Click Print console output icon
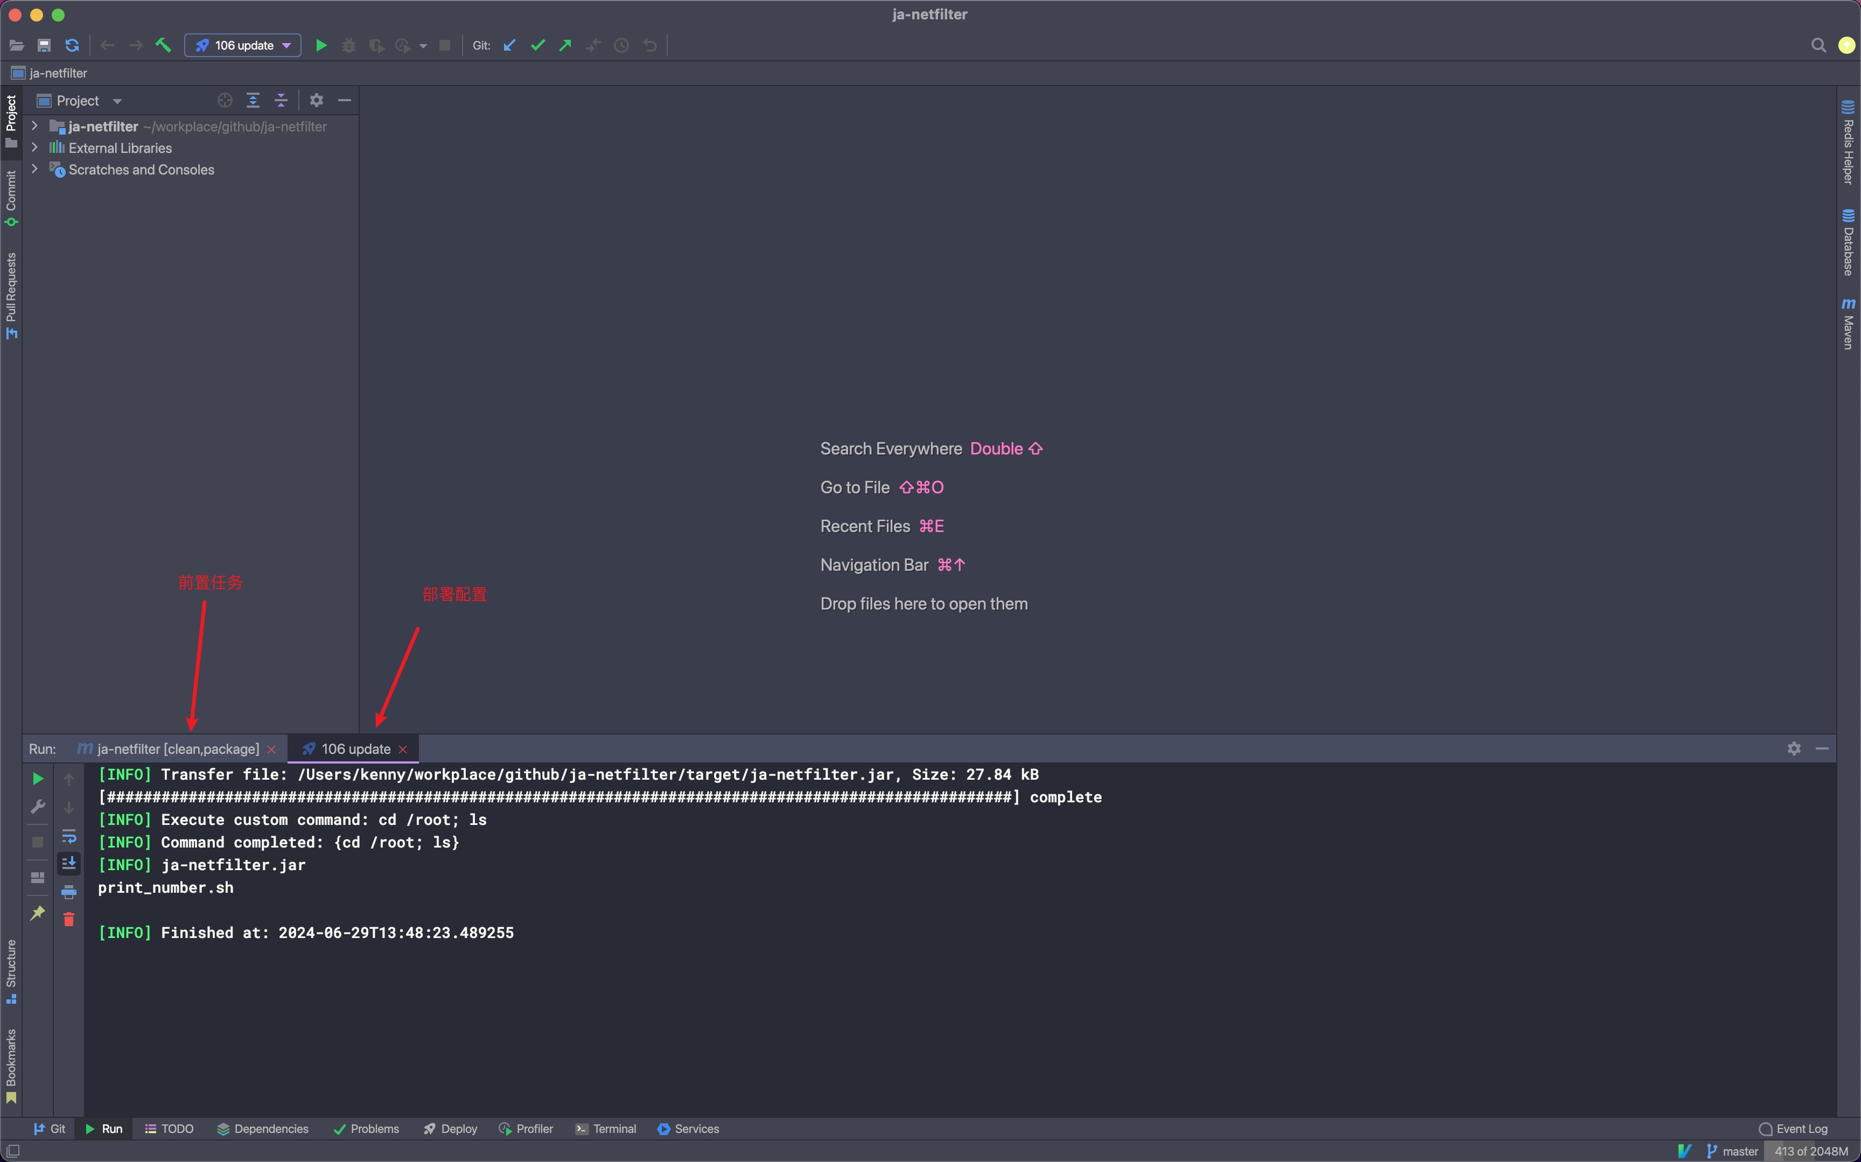 pyautogui.click(x=69, y=892)
